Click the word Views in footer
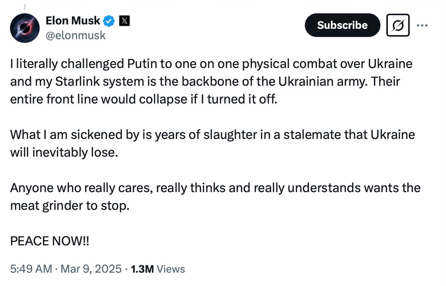Screen dimensions: 446x286 [171, 269]
